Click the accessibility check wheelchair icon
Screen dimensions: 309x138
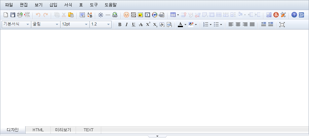coord(276,15)
